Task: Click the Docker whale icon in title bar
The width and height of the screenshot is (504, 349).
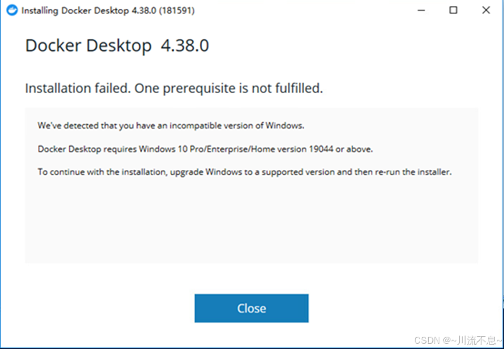Action: pyautogui.click(x=12, y=10)
